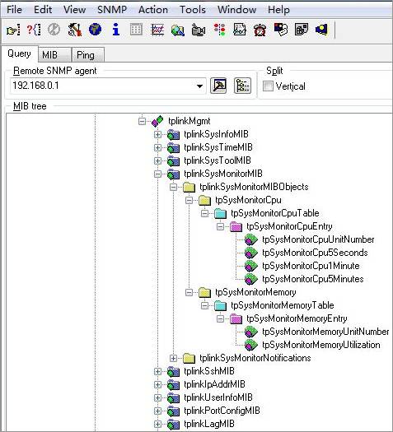Screen dimensions: 393x432
Task: Enable the Vertical split checkbox
Action: [x=268, y=86]
